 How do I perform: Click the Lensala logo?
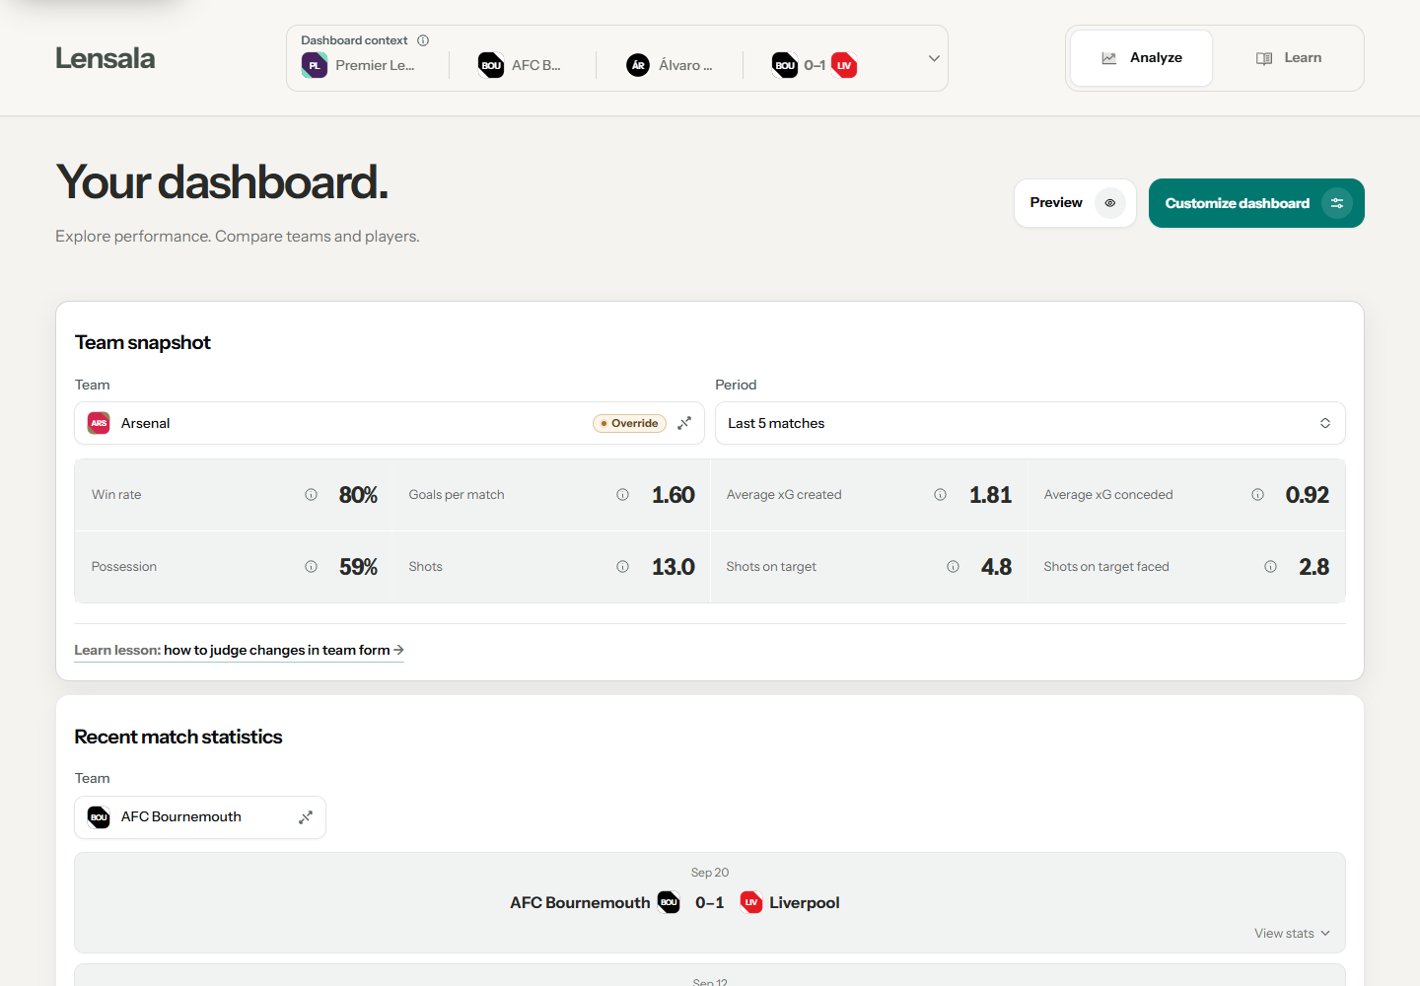point(105,58)
